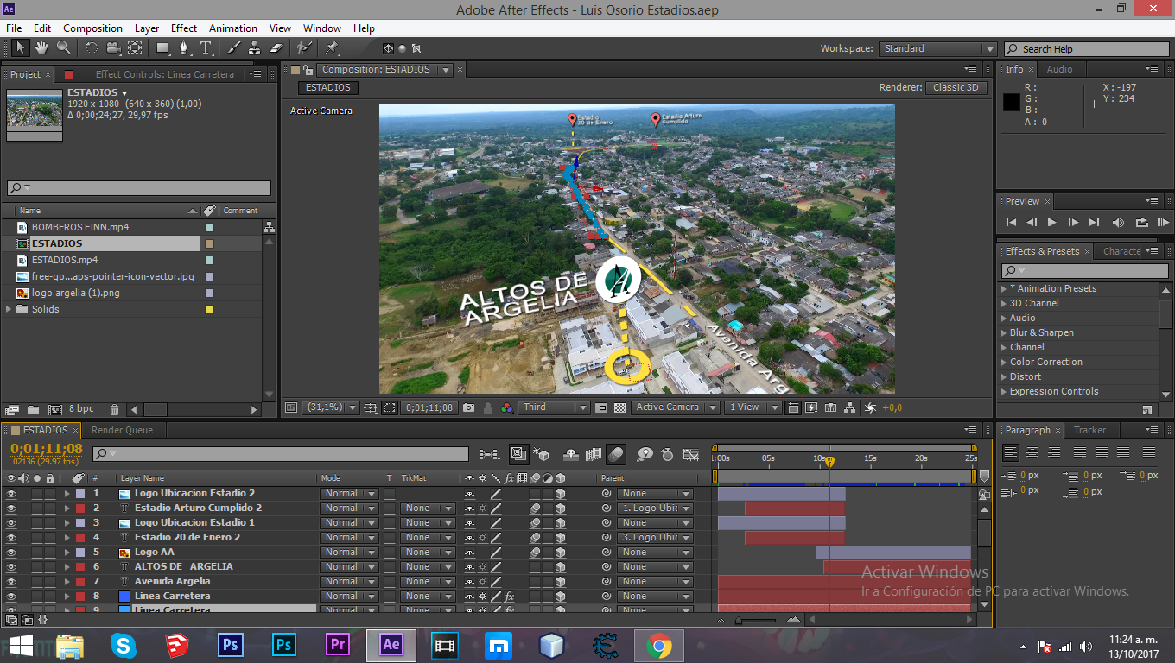Take a snapshot with camera icon
Image resolution: width=1175 pixels, height=663 pixels.
pyautogui.click(x=468, y=407)
